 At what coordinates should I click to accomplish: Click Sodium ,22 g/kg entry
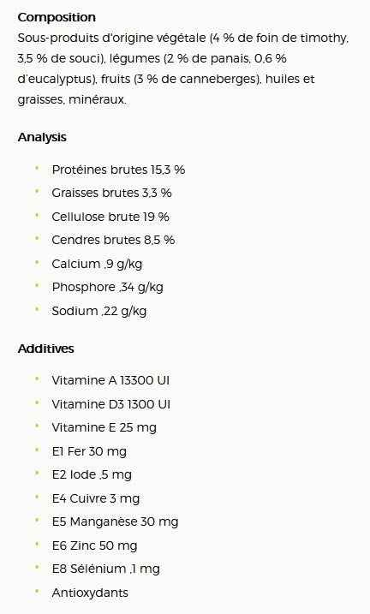point(99,312)
